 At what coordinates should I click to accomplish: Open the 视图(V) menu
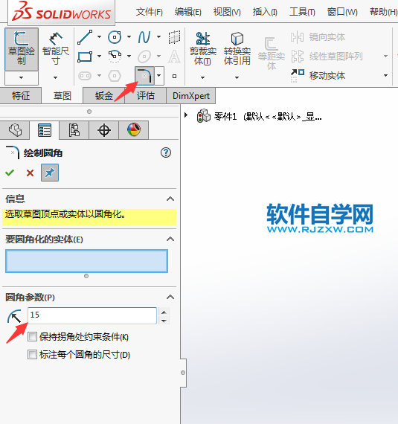click(x=227, y=12)
